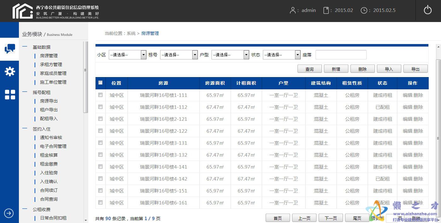The image size is (441, 223).
Task: Click the power logout icon
Action: tap(427, 10)
